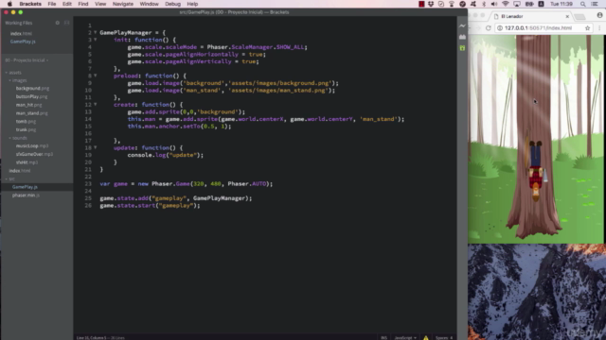Image resolution: width=606 pixels, height=340 pixels.
Task: Open man_hit.png in the file tree
Action: tap(28, 105)
